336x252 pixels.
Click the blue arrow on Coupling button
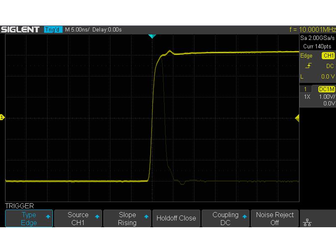click(x=244, y=216)
